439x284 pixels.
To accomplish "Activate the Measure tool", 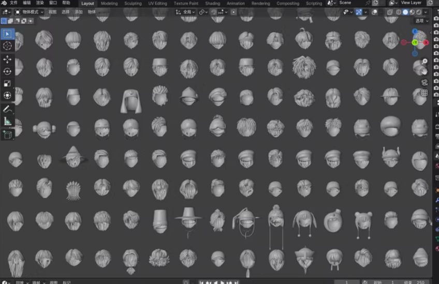I will [7, 121].
